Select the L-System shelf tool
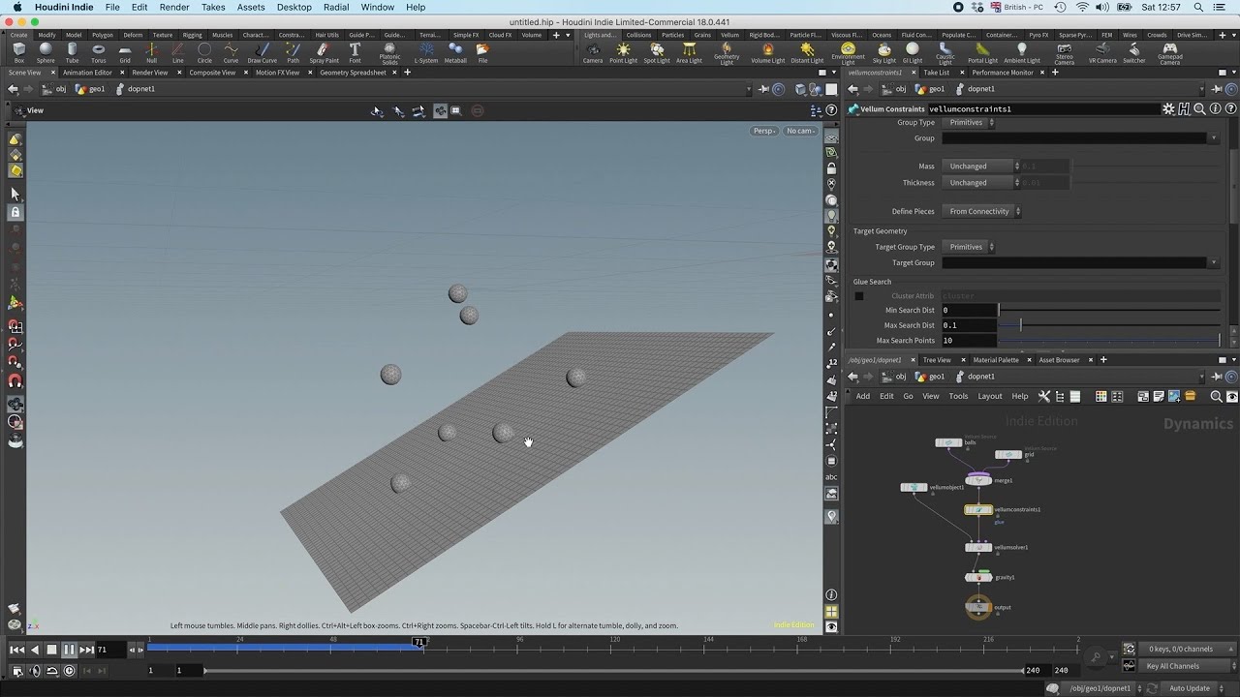The image size is (1240, 697). (426, 52)
